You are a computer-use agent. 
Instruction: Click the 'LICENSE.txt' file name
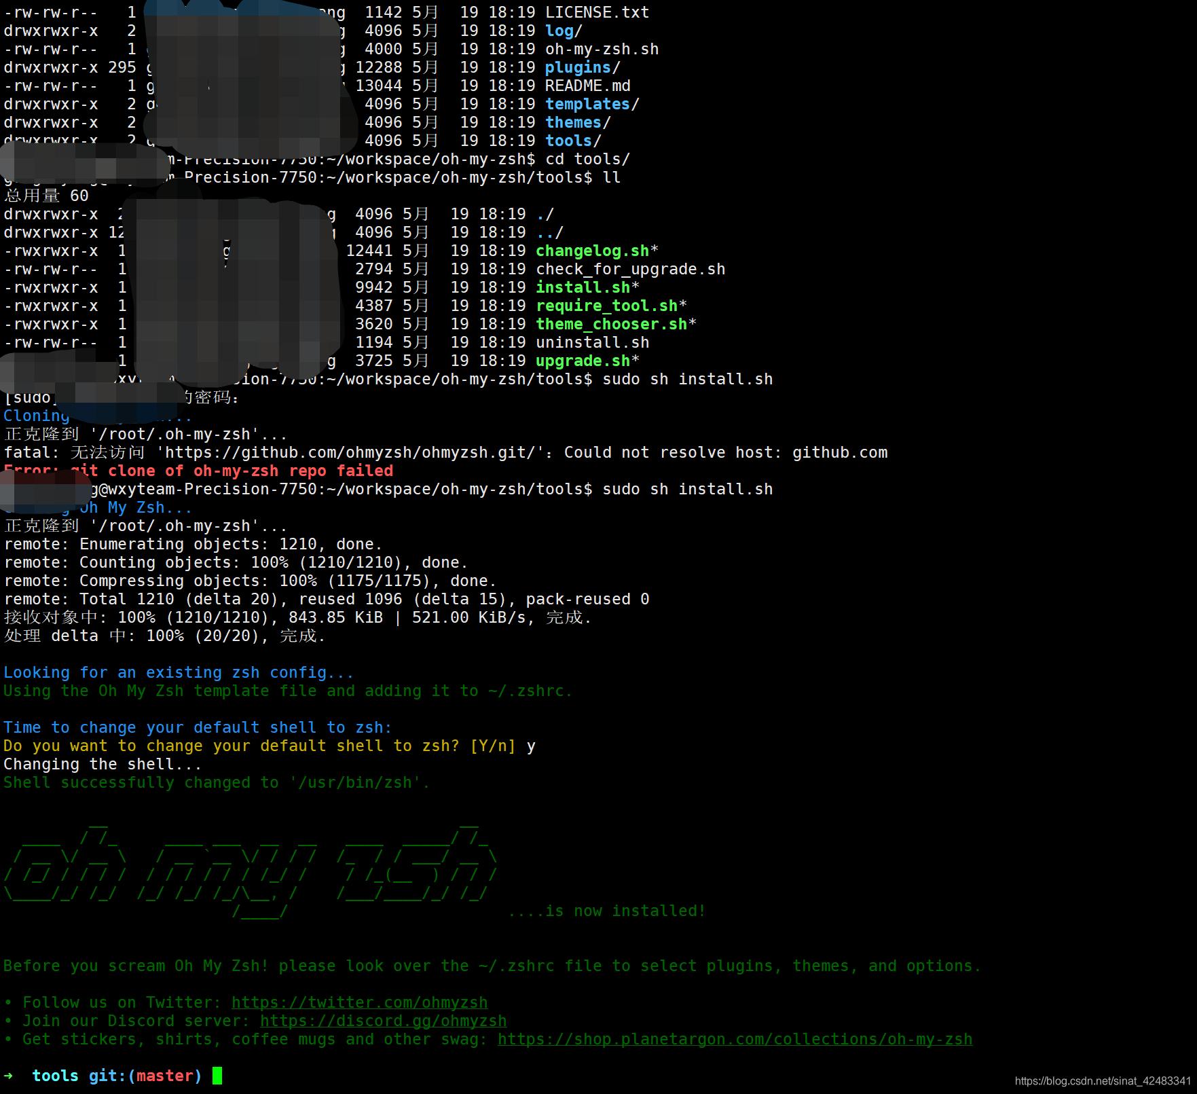[597, 12]
